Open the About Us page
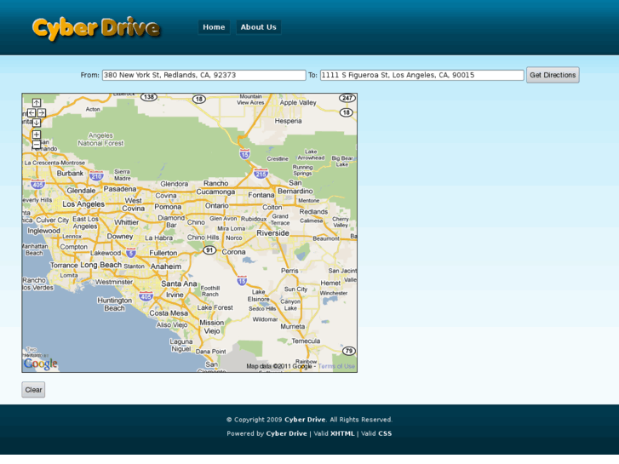The width and height of the screenshot is (619, 464). [259, 27]
